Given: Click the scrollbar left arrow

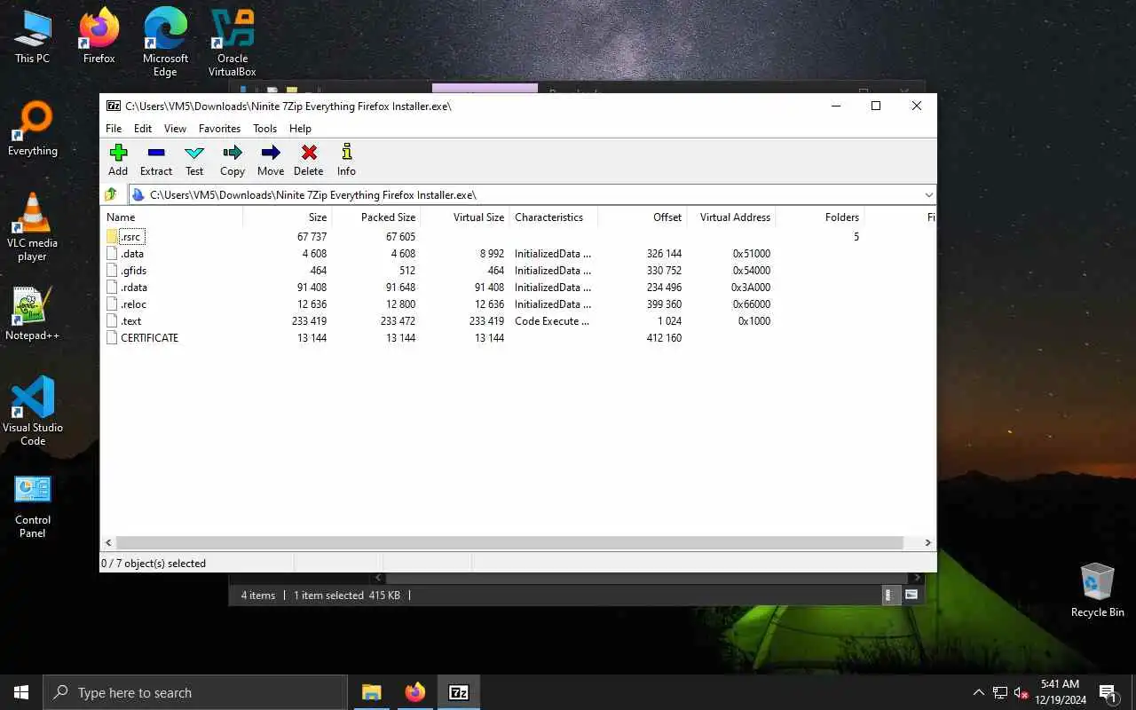Looking at the screenshot, I should (108, 542).
